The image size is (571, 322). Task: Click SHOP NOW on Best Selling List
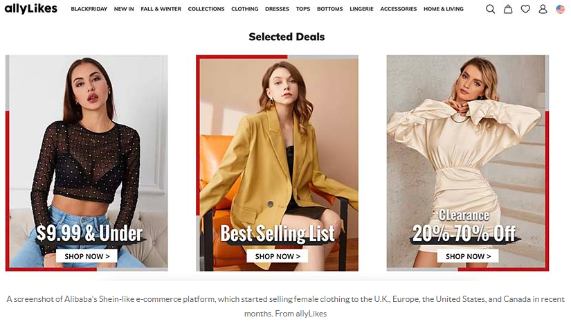tap(278, 256)
